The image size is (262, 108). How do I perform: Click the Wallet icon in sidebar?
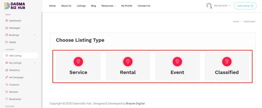(x=7, y=42)
